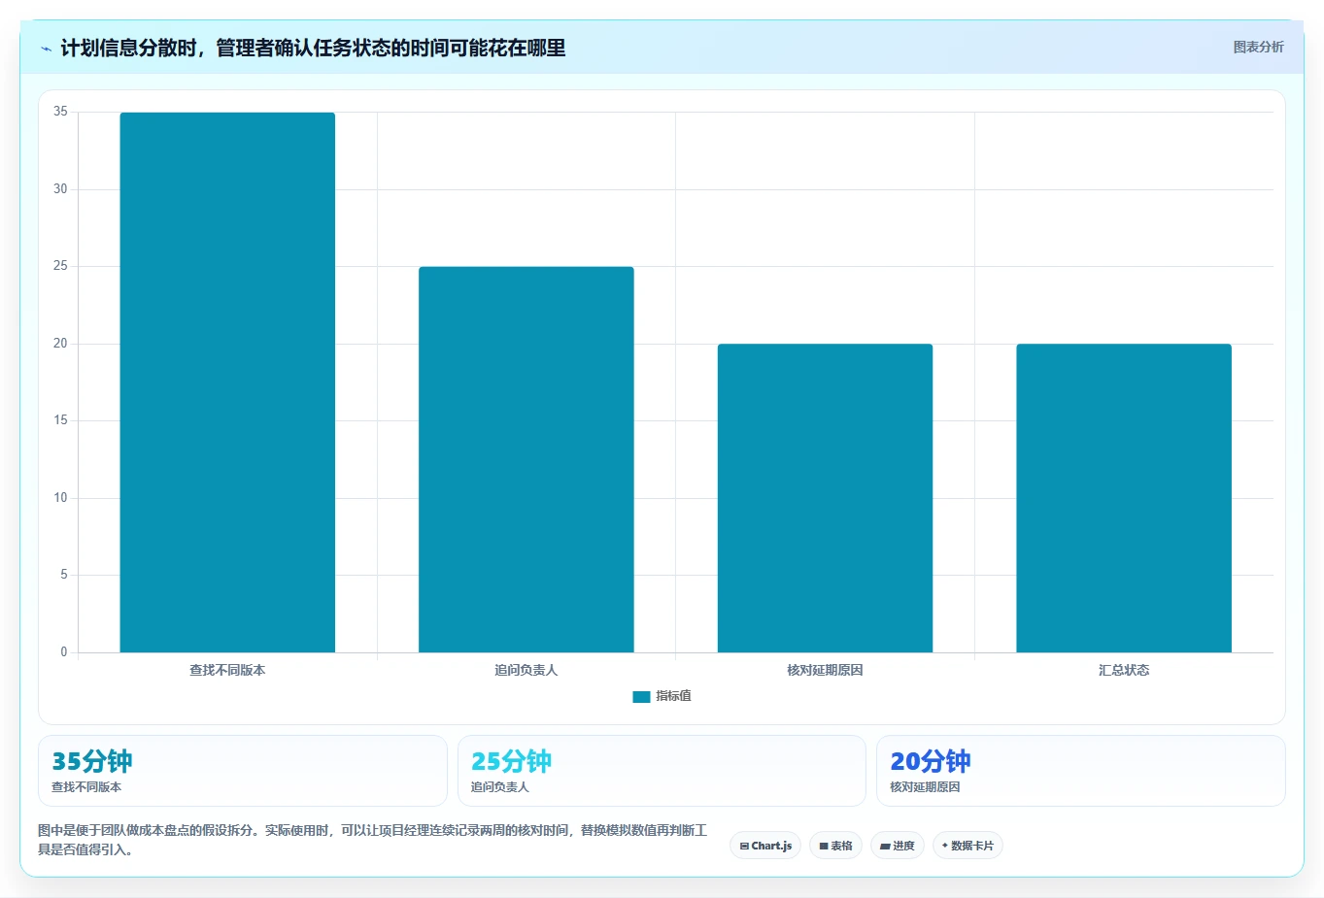
Task: Click the 查找不同版本 bar in chart
Action: pos(227,382)
